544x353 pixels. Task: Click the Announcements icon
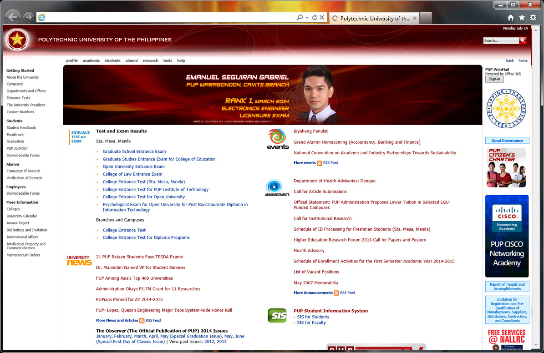277,187
